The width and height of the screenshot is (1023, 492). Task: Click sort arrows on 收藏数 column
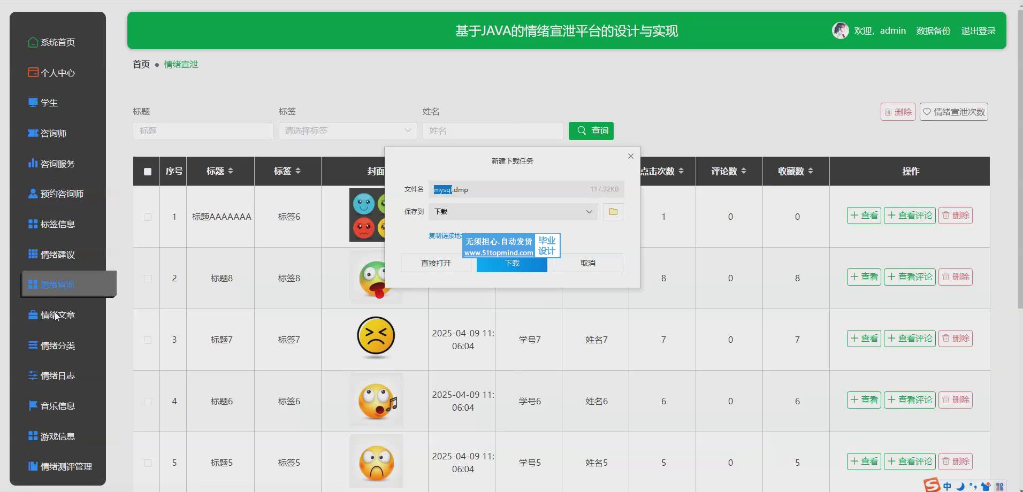811,171
